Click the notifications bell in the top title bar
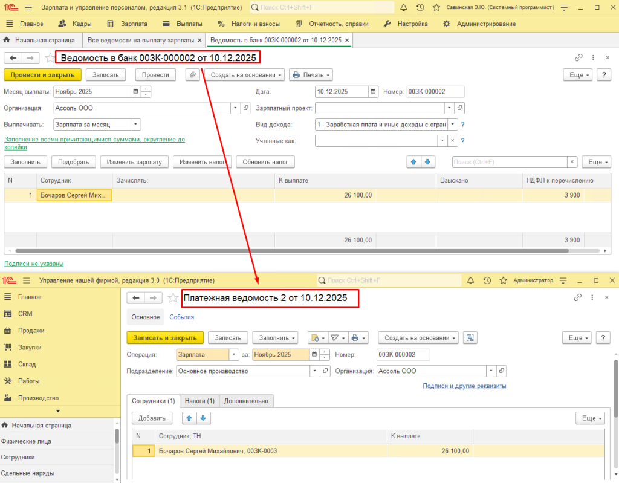 (404, 7)
